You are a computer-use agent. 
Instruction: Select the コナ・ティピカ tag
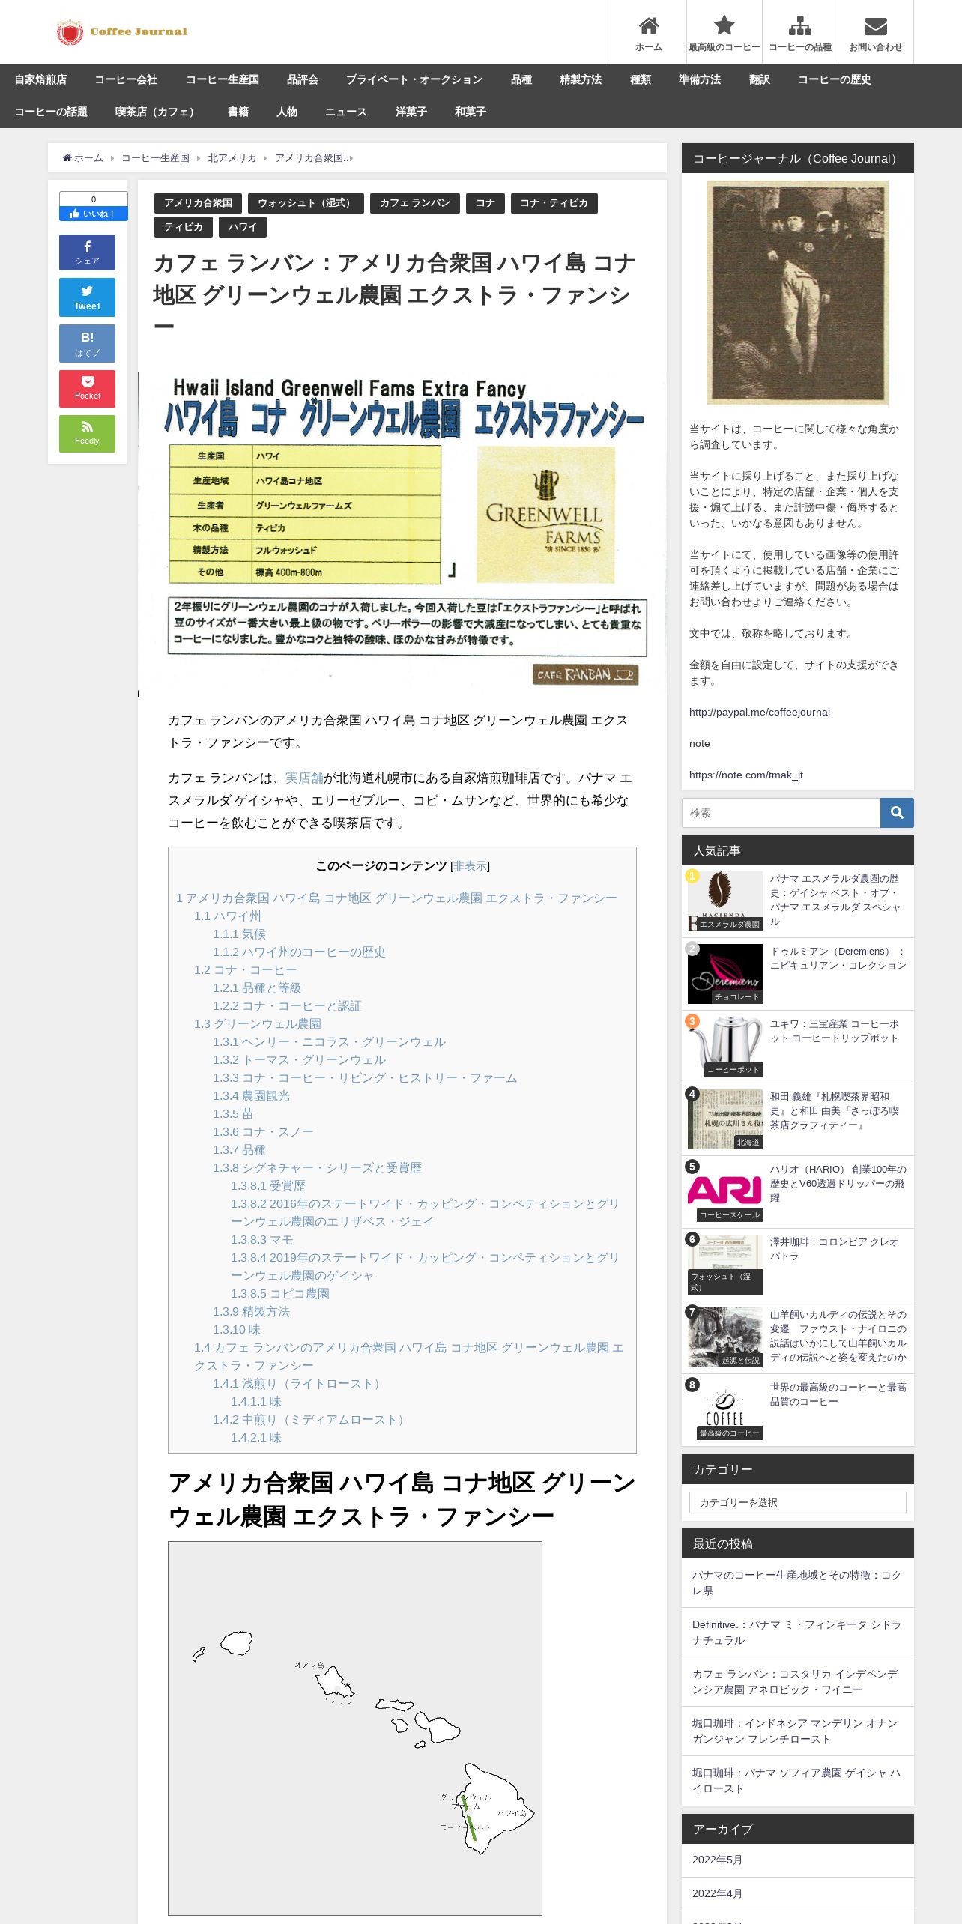(x=554, y=203)
